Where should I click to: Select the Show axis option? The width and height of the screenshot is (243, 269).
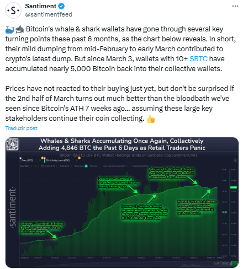pos(79,166)
